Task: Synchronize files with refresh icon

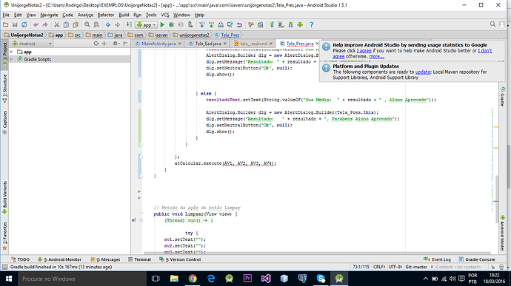Action: [x=24, y=24]
